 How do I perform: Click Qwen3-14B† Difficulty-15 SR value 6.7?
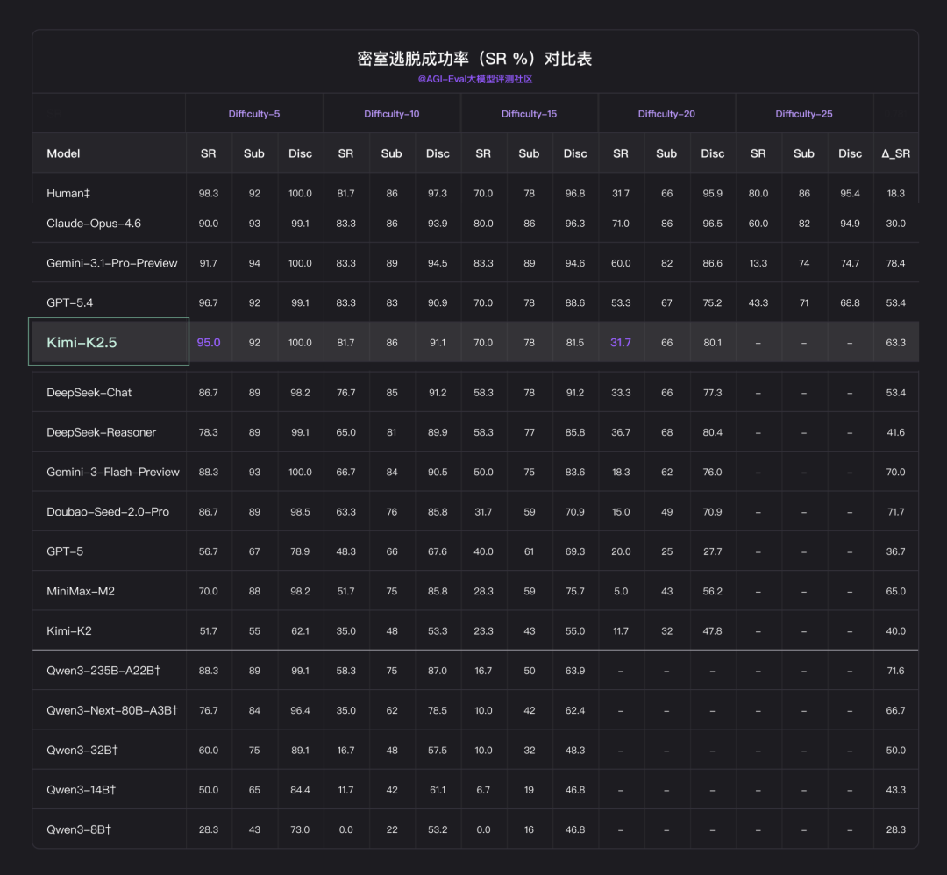tap(483, 790)
